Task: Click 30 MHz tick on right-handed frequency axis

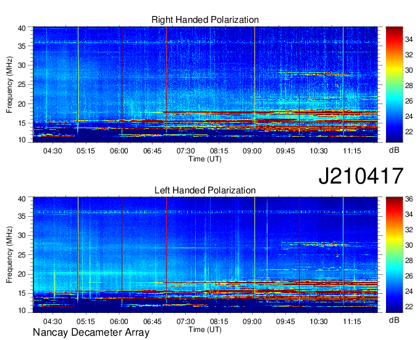Action: tap(22, 65)
